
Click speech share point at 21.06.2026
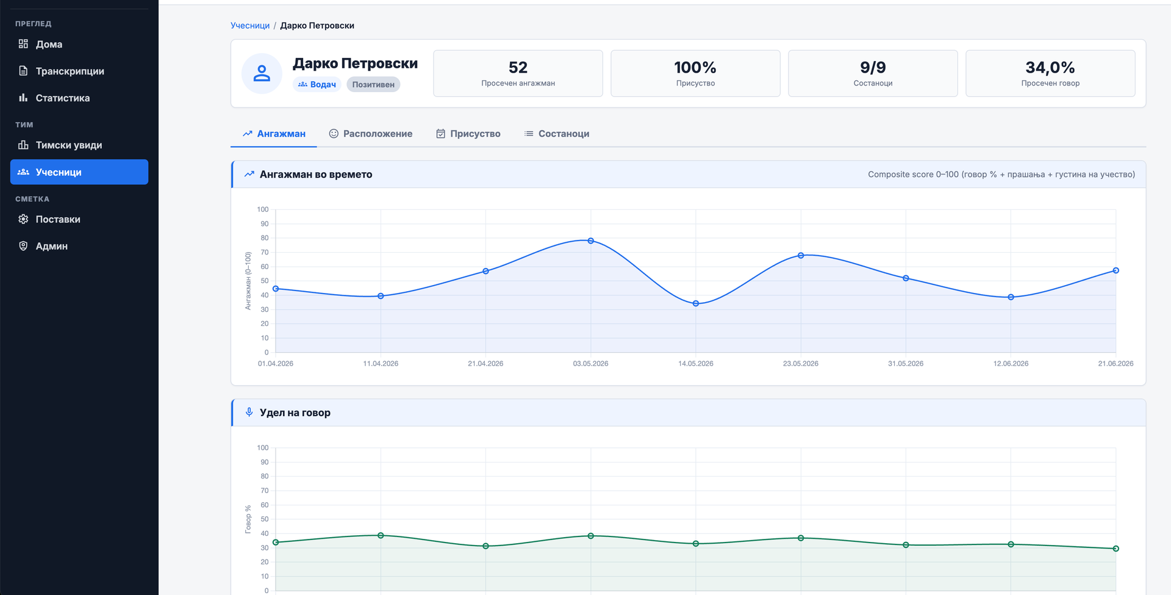point(1115,549)
